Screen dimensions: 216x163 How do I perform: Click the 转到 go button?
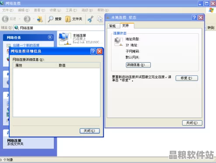[210, 28]
